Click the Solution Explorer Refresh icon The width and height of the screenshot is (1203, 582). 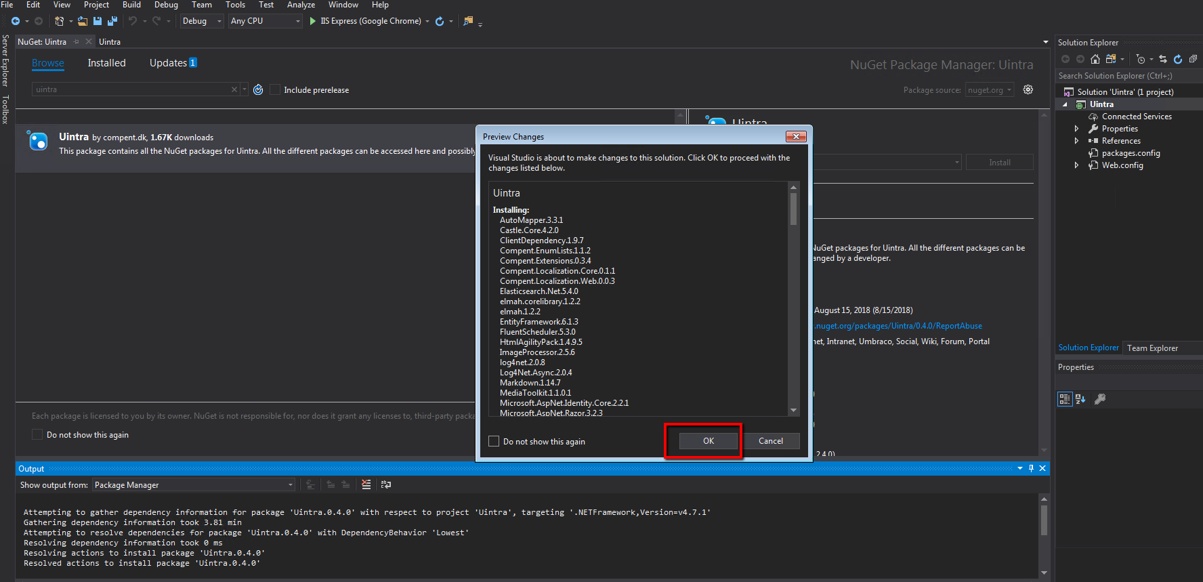[x=1178, y=59]
